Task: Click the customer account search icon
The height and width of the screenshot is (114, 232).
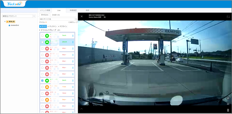Action: tap(34, 16)
